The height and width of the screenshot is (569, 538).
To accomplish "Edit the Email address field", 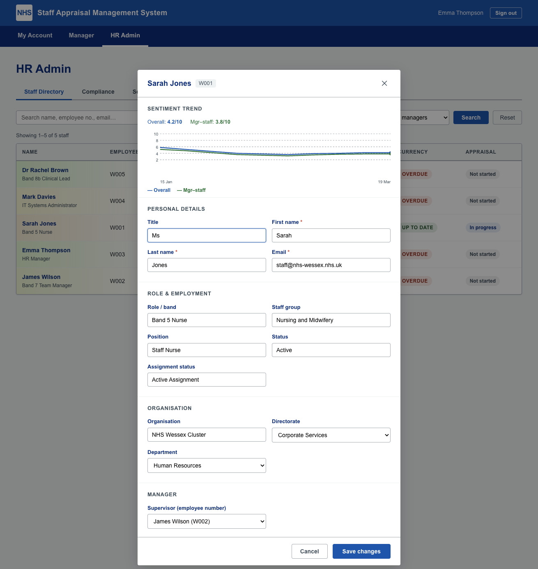I will click(x=331, y=265).
